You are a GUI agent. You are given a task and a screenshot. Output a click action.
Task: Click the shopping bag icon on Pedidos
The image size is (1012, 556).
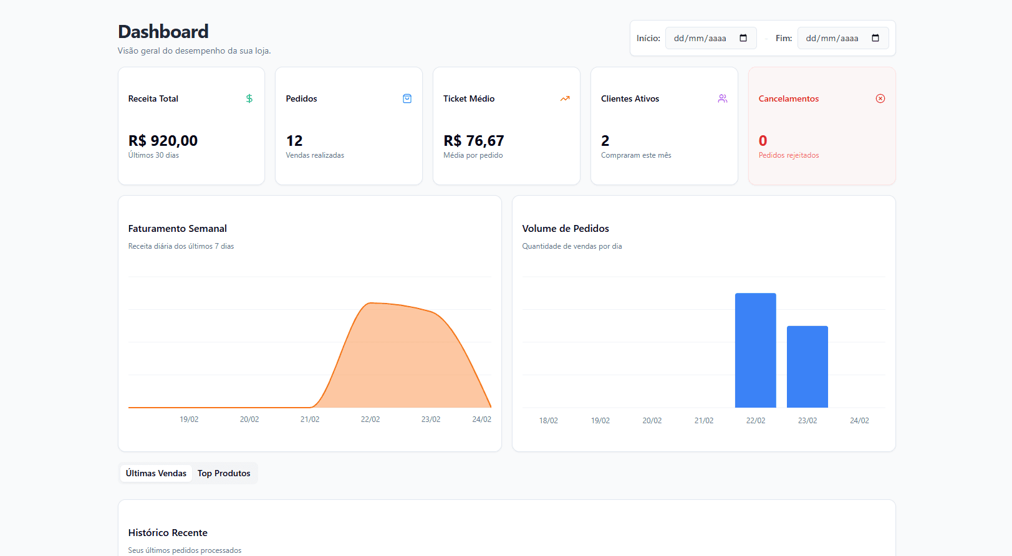click(407, 98)
